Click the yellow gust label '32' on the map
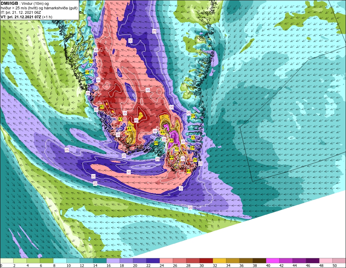Viewport: 346px width, 268px height. tap(91, 61)
